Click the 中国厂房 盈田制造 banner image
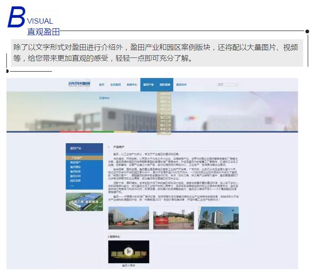 [84, 201]
